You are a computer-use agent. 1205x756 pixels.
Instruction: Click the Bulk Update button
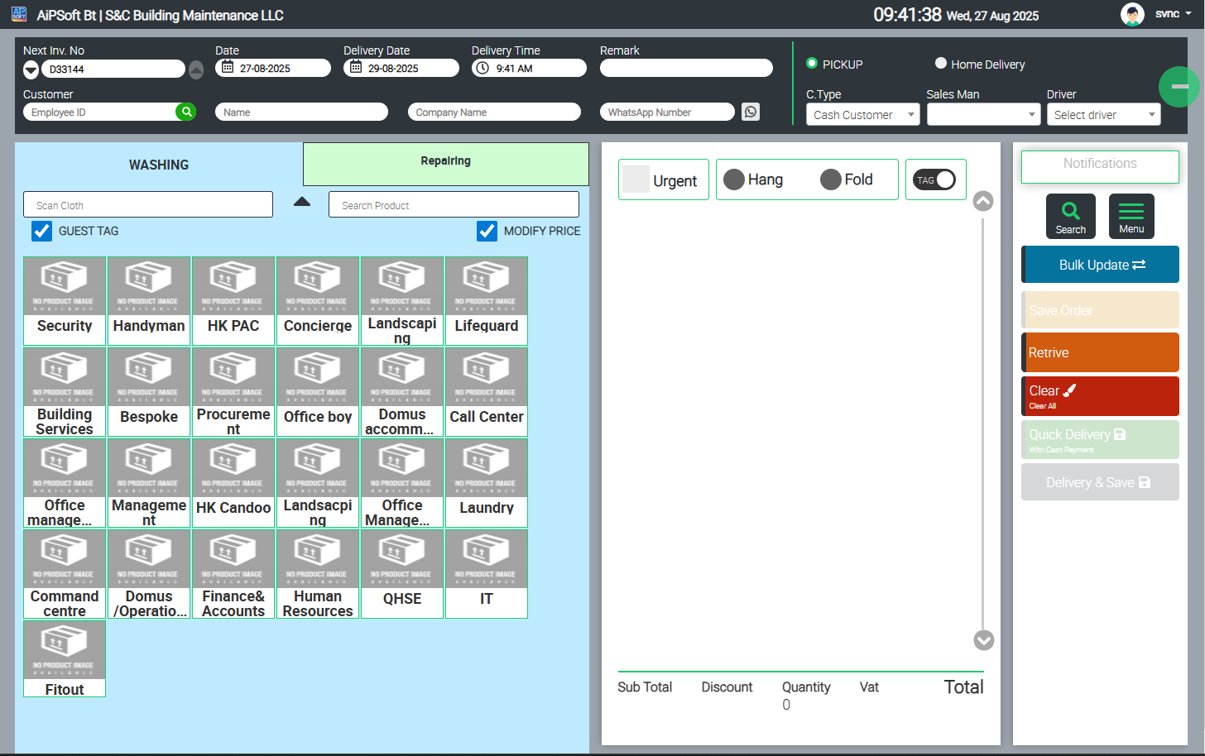click(1100, 265)
